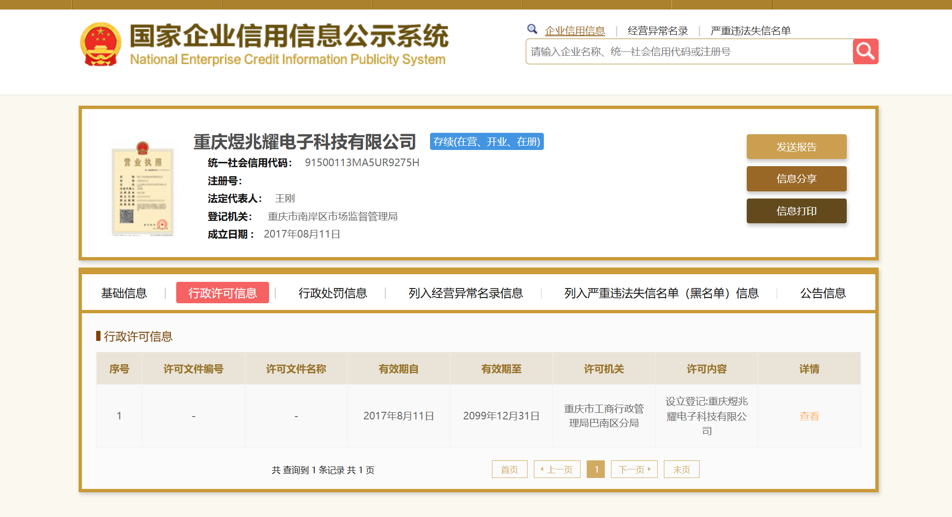Click the credit code 91500113MA5UR9275H

click(x=362, y=162)
